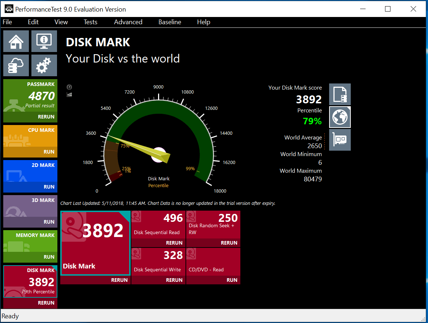Switch to the distribution chart view icon
428x323 pixels.
(69, 94)
